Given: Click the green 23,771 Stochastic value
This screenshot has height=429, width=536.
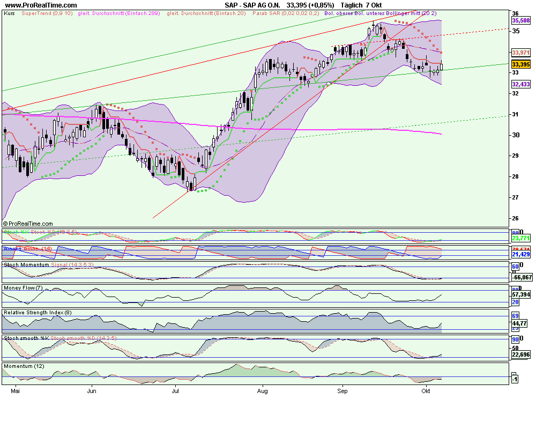Looking at the screenshot, I should pyautogui.click(x=520, y=238).
